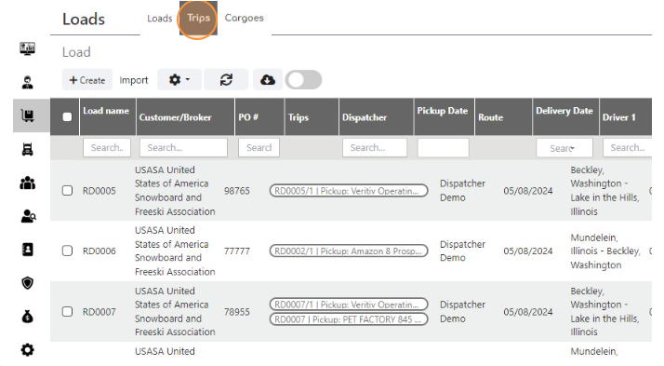The width and height of the screenshot is (664, 366).
Task: Check the box for load RD0005
Action: (67, 190)
